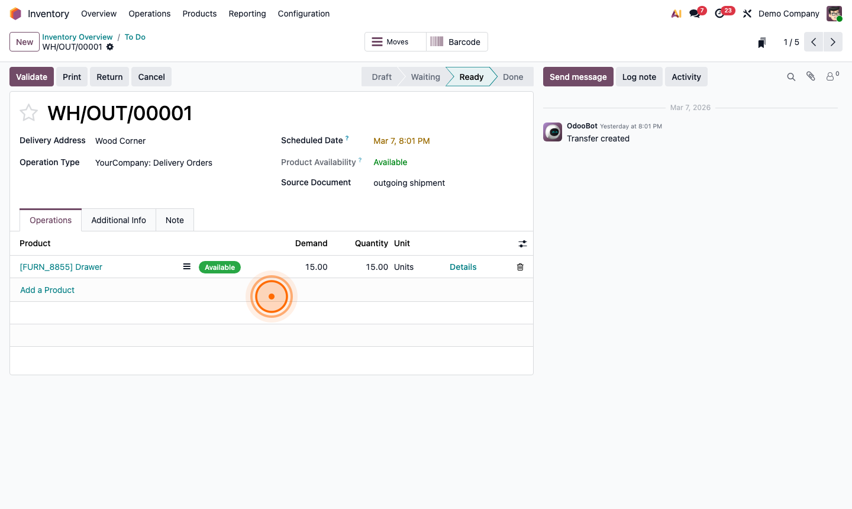The image size is (852, 509).
Task: Click the bookmark icon beside the pager
Action: point(761,42)
